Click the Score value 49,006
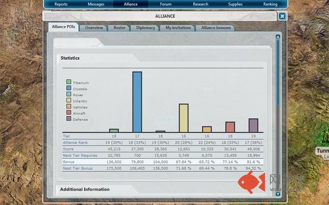The image size is (329, 205). (253, 149)
